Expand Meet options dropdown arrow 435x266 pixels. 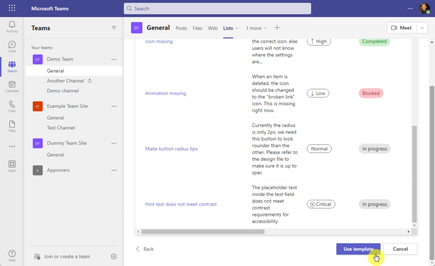422,28
